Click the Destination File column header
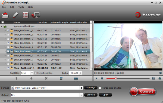Viewport: 163px width, 103px height. [79, 22]
